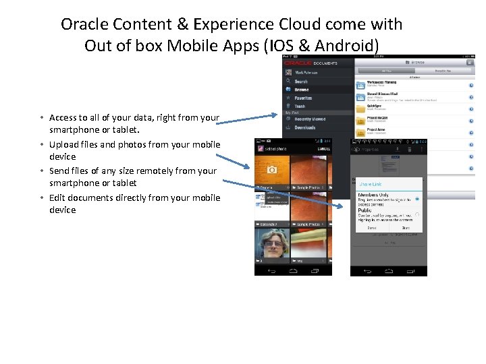Tap the camera icon on the Camera album
The height and width of the screenshot is (364, 486).
[x=272, y=170]
